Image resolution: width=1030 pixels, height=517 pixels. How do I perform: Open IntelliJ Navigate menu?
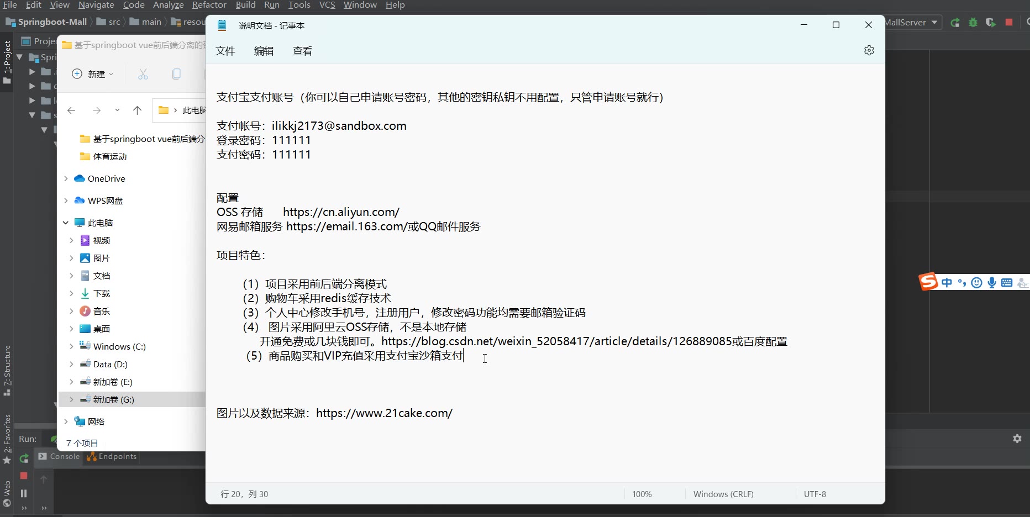point(96,5)
